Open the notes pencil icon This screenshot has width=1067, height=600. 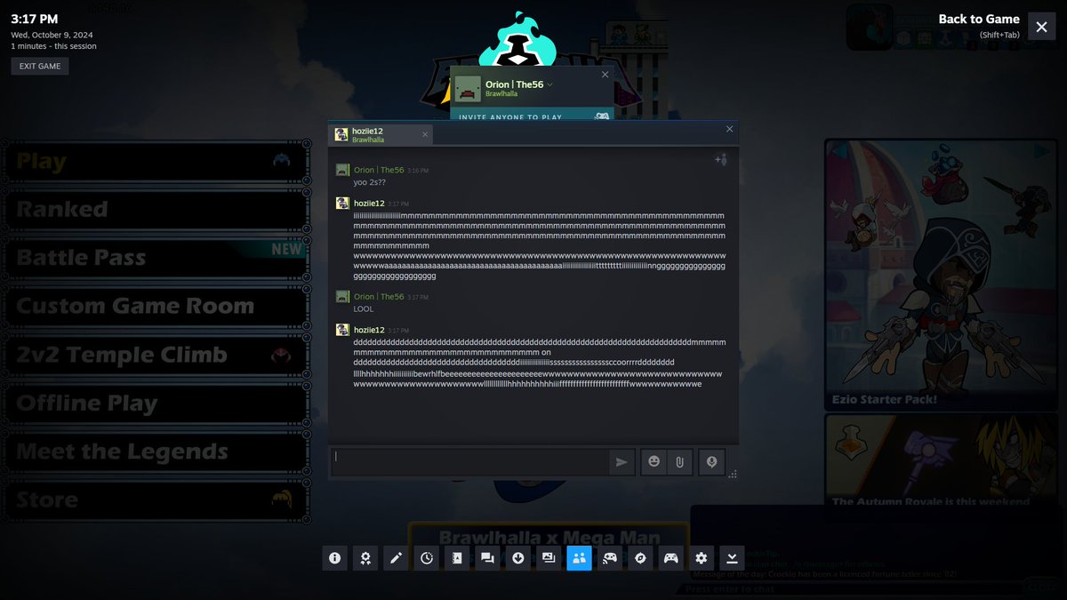[x=396, y=558]
